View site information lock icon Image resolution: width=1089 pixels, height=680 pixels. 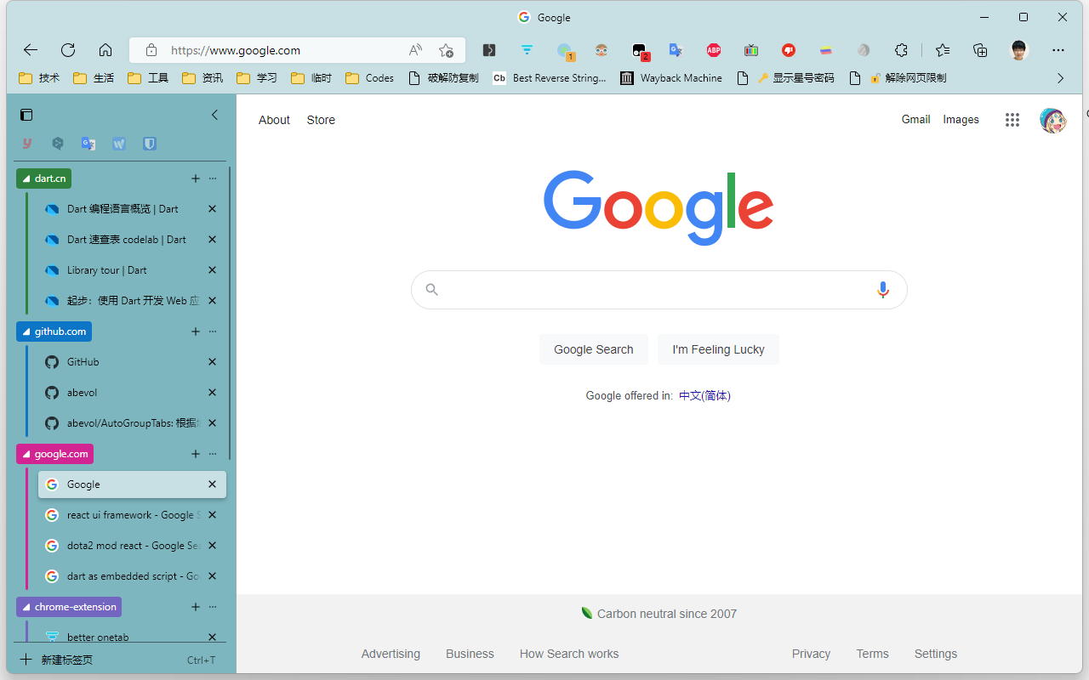pyautogui.click(x=151, y=50)
